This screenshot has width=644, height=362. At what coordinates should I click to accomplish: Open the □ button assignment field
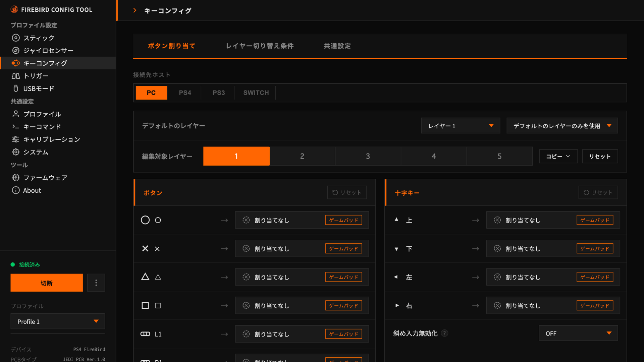click(302, 305)
